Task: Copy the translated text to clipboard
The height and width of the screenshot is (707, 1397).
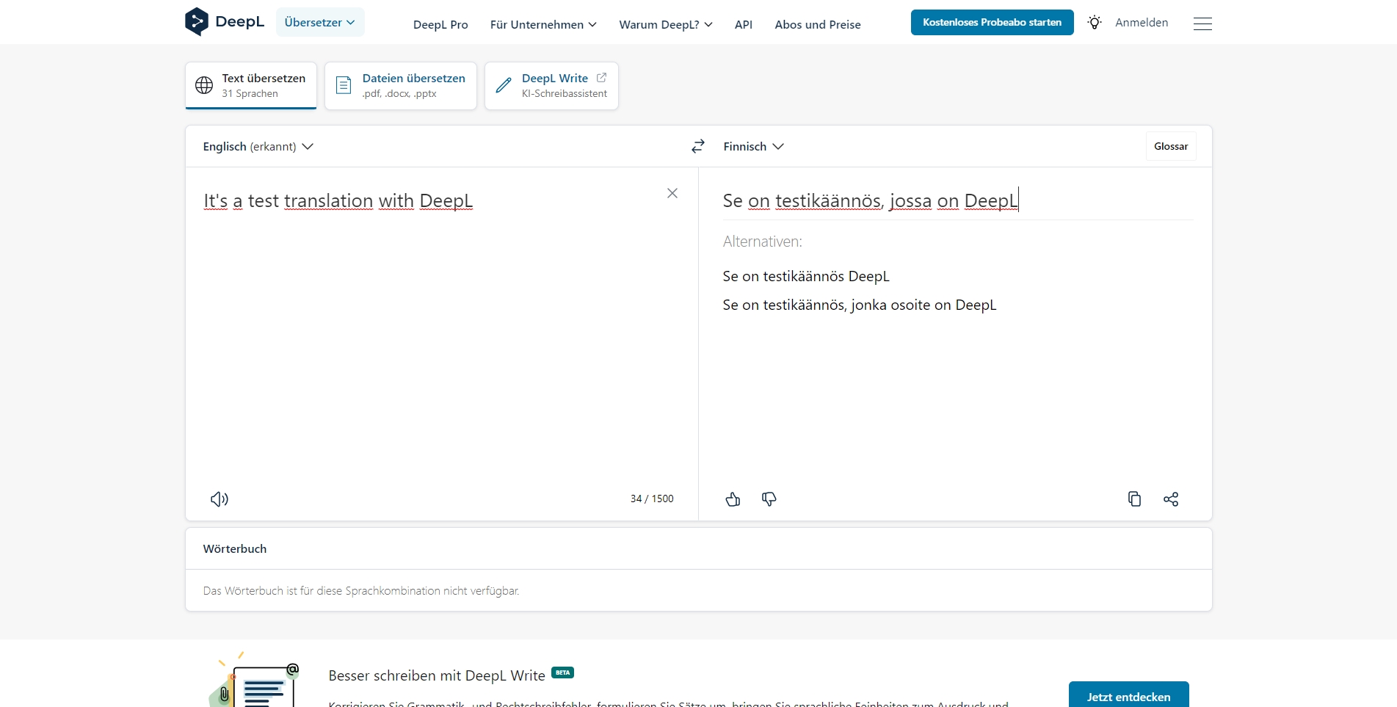Action: tap(1134, 499)
